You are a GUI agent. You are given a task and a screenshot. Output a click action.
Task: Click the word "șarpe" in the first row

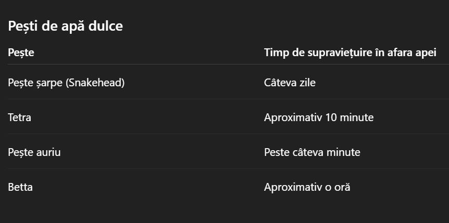pos(49,83)
